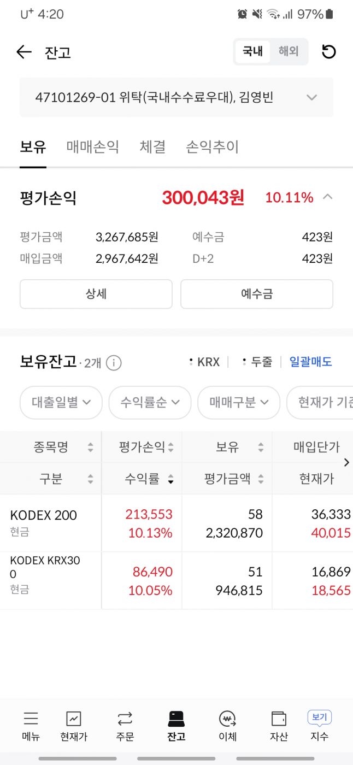Toggle the 두줄 row display option
The width and height of the screenshot is (353, 765).
[257, 362]
